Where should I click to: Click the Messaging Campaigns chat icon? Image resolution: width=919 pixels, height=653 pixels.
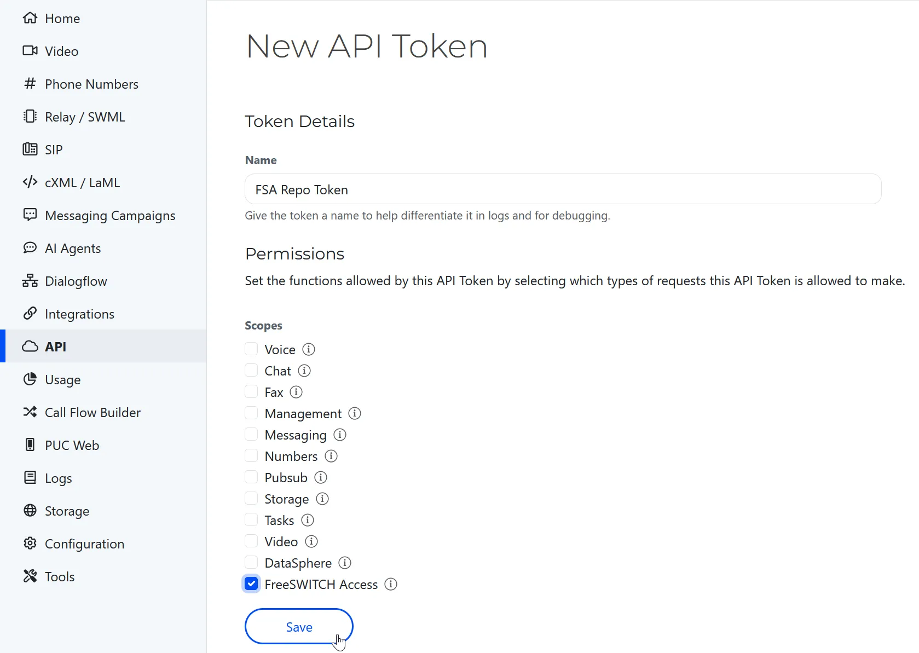point(30,215)
